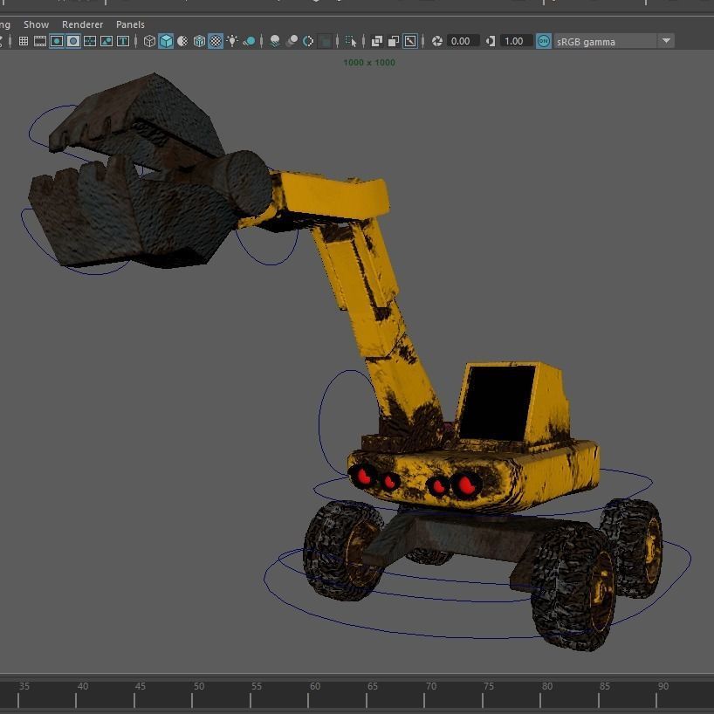The height and width of the screenshot is (714, 714).
Task: Toggle Multisample Anti-aliasing icon
Action: coord(308,41)
